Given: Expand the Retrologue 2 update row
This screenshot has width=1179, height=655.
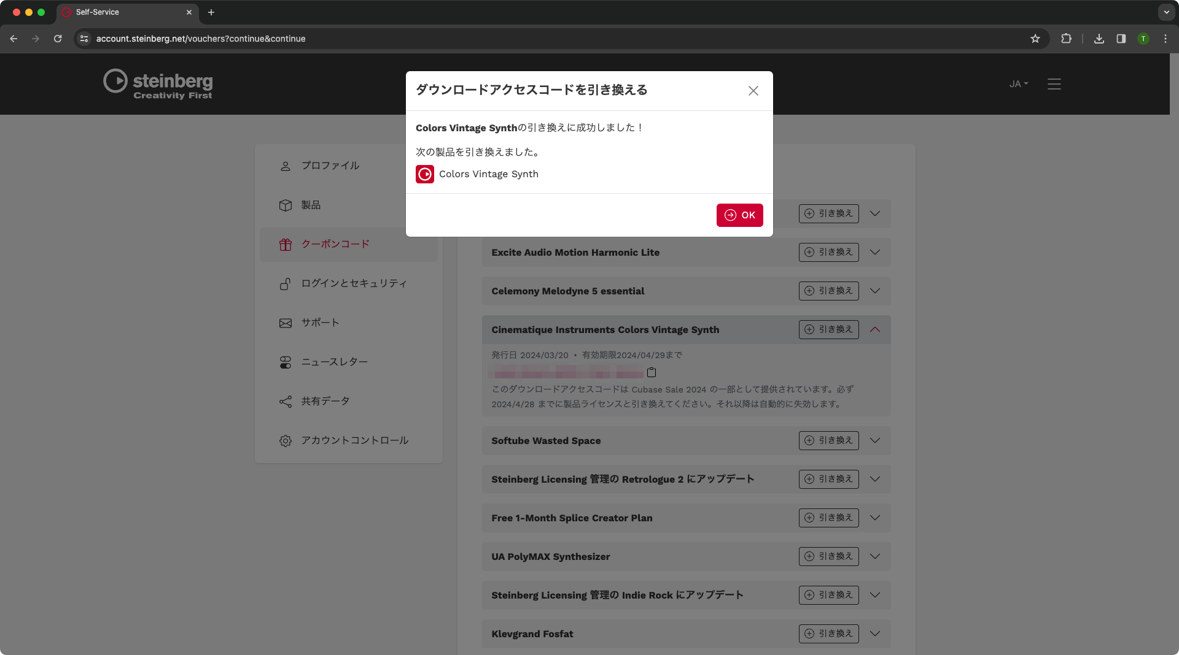Looking at the screenshot, I should point(875,479).
